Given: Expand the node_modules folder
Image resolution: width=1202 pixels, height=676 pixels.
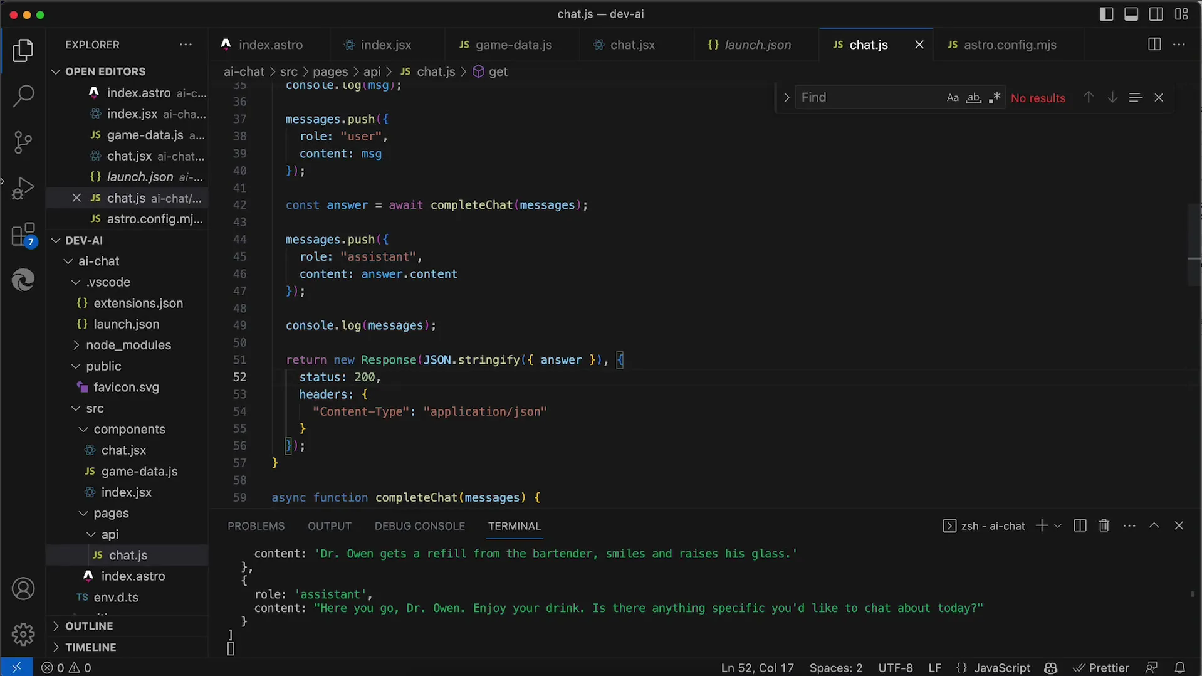Looking at the screenshot, I should coord(128,345).
